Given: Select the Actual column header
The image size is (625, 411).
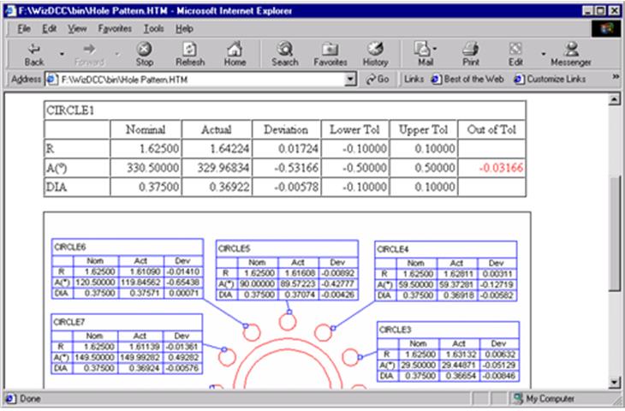Looking at the screenshot, I should click(216, 129).
